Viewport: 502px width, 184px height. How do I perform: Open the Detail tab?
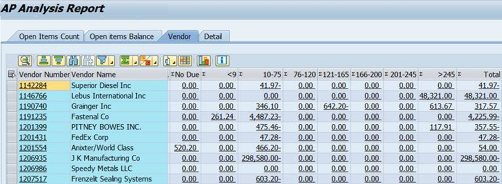[213, 36]
